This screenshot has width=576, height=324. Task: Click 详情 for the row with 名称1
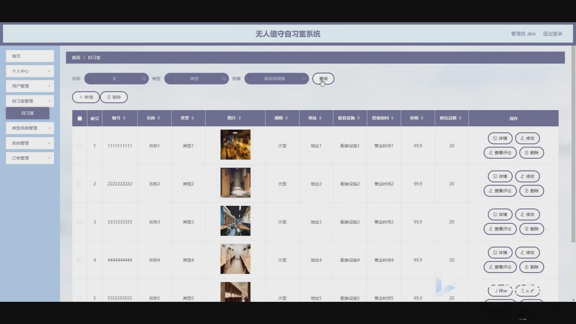500,138
